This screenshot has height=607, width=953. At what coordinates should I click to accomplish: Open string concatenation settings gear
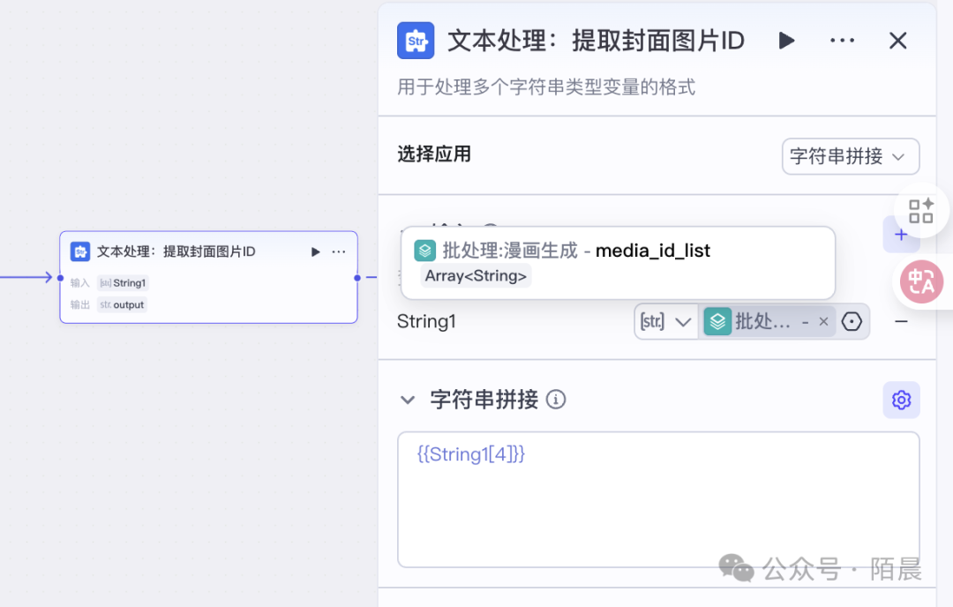pyautogui.click(x=901, y=400)
